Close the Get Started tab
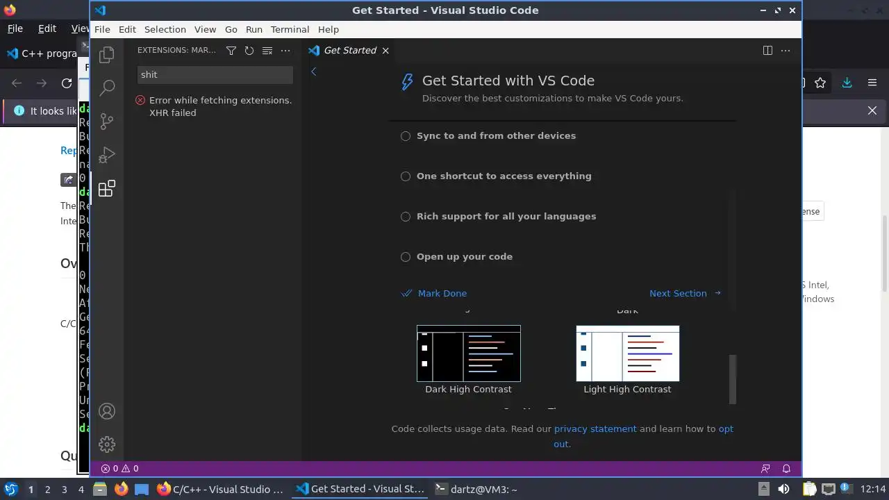Viewport: 889px width, 500px height. pyautogui.click(x=385, y=50)
